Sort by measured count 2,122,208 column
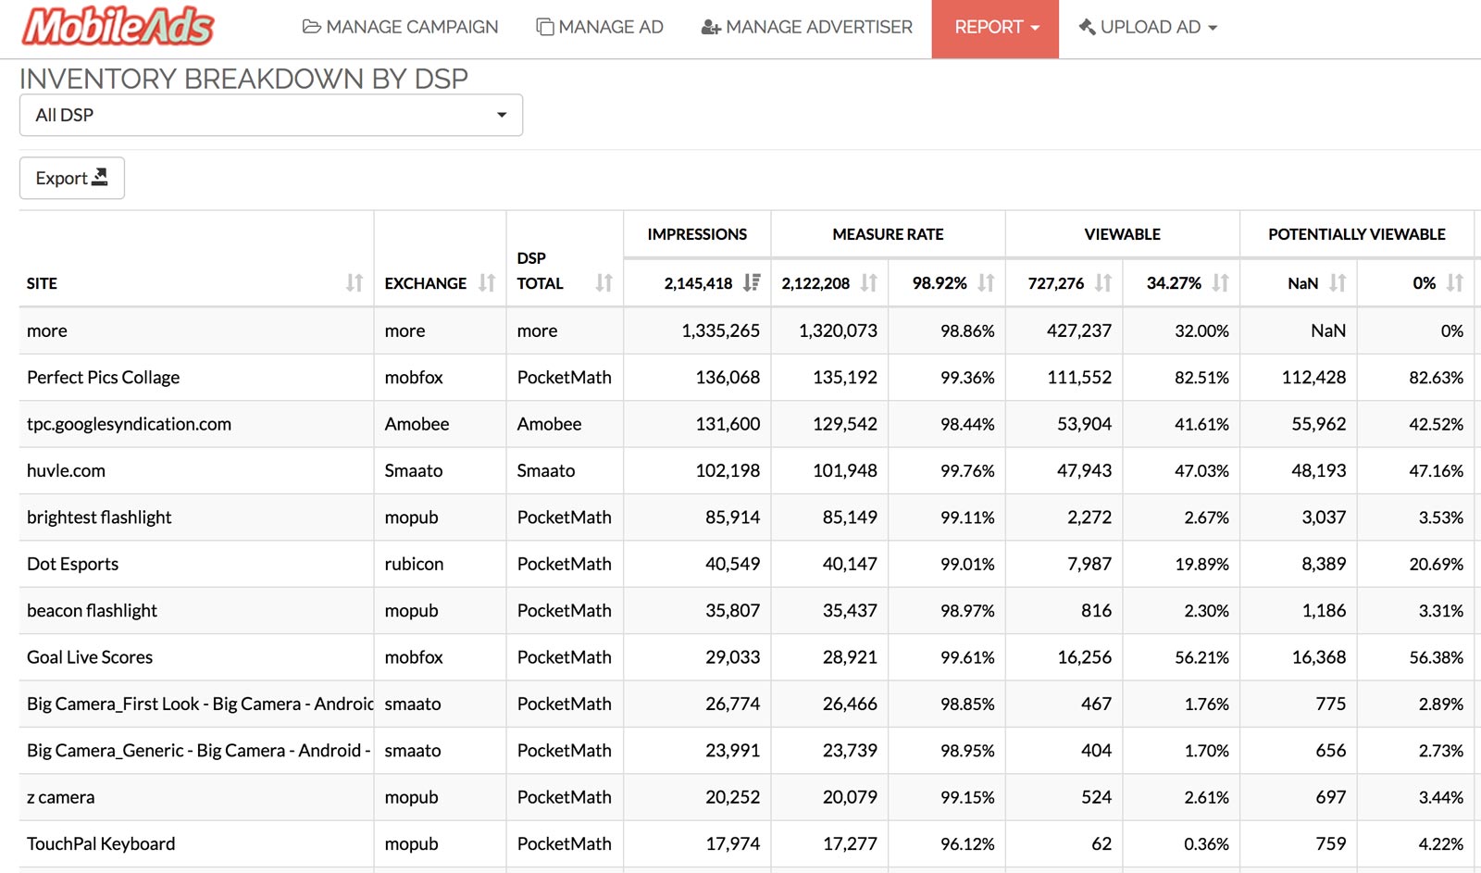Image resolution: width=1481 pixels, height=873 pixels. [868, 283]
